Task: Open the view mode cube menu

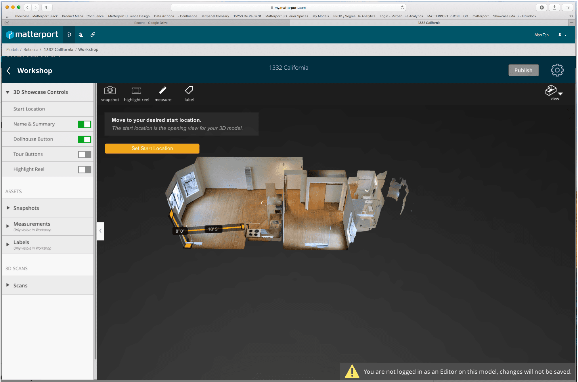Action: [x=554, y=92]
